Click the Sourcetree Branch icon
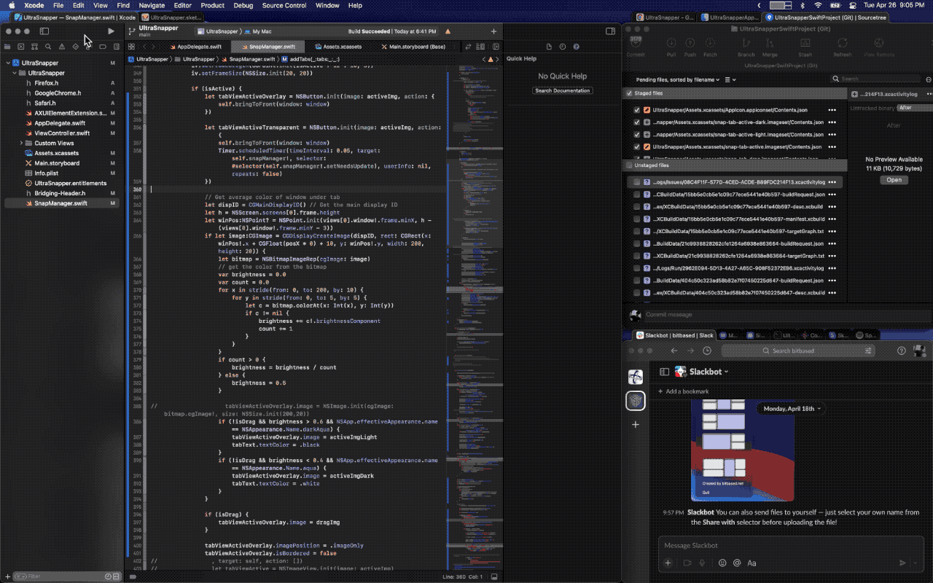933x583 pixels. 746,47
